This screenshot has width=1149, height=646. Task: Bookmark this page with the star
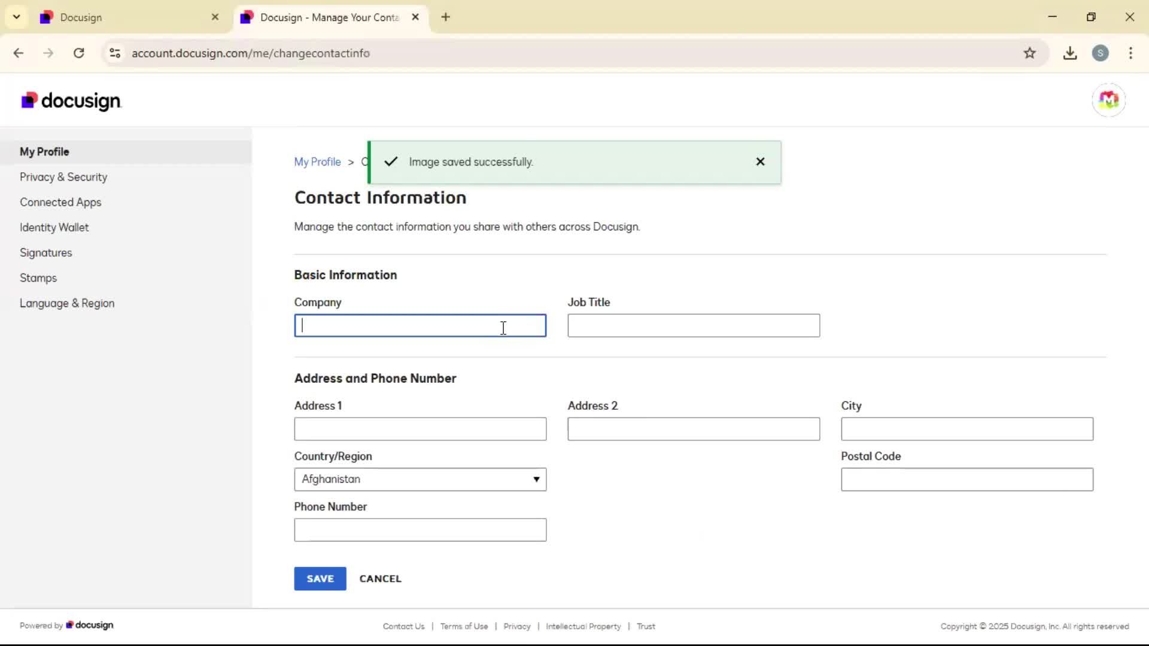[x=1029, y=53]
